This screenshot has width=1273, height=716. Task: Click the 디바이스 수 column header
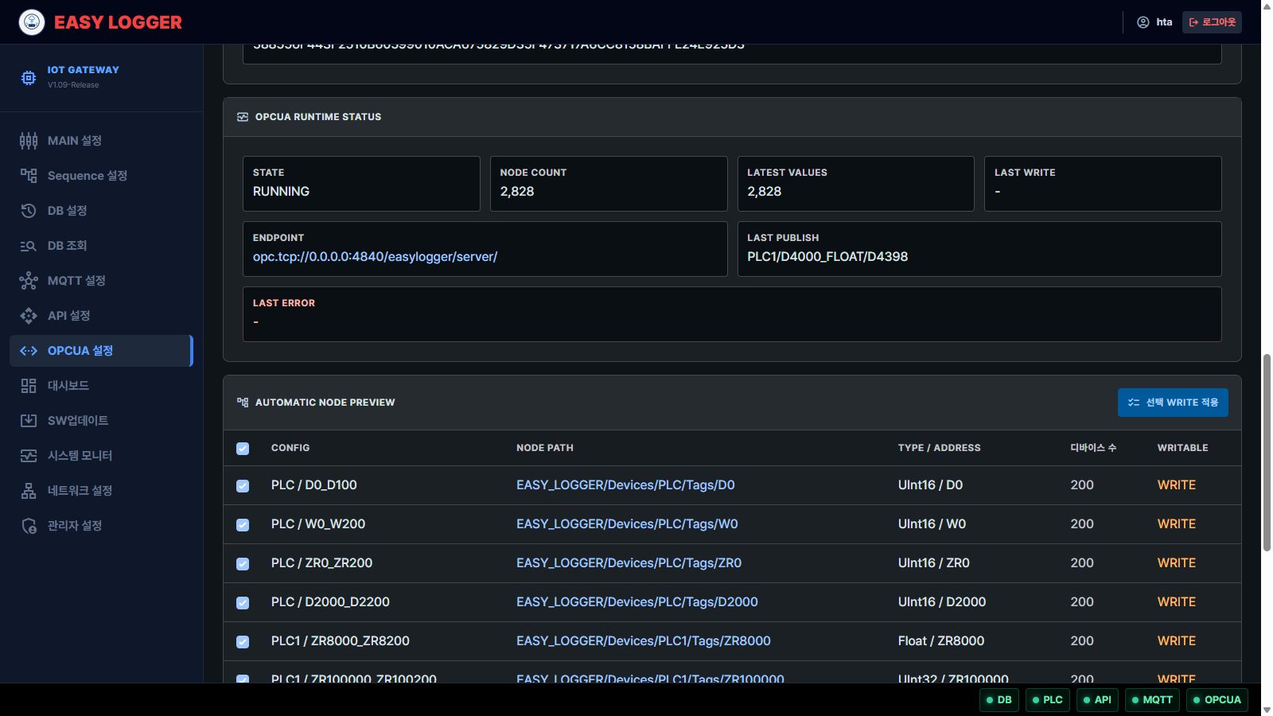[x=1093, y=448]
